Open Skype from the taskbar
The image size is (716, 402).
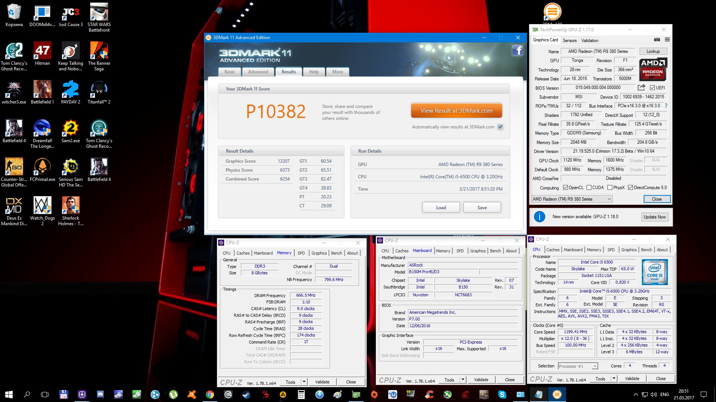[x=502, y=395]
